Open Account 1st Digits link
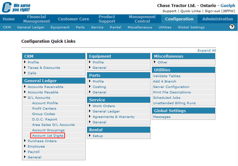The height and width of the screenshot is (166, 238). 48,136
